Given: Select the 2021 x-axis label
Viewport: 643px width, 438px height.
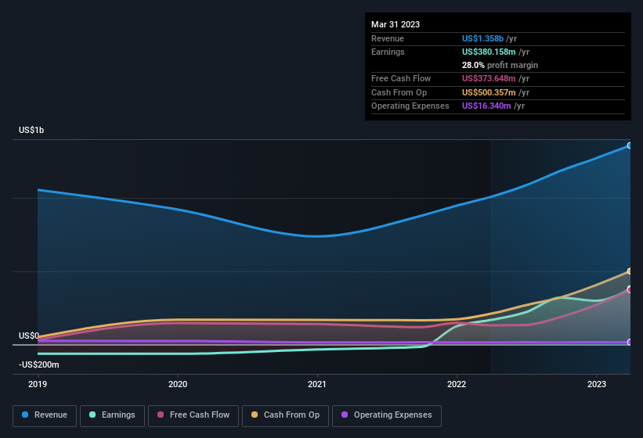Looking at the screenshot, I should (x=317, y=384).
